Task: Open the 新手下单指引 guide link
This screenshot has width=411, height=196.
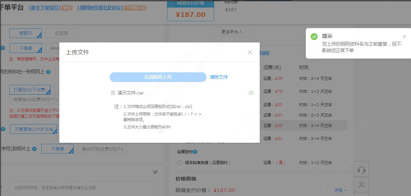Action: [45, 8]
